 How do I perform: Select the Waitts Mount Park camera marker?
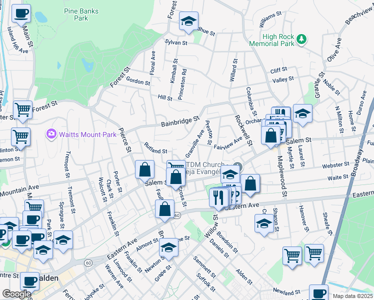click(x=51, y=134)
